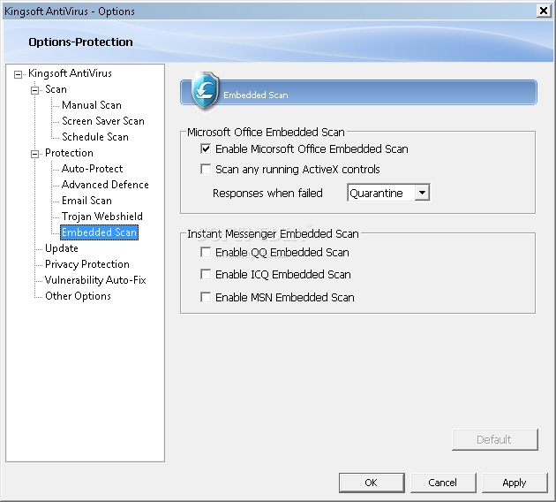Image resolution: width=556 pixels, height=502 pixels.
Task: Open Screen Saver Scan options
Action: 103,121
